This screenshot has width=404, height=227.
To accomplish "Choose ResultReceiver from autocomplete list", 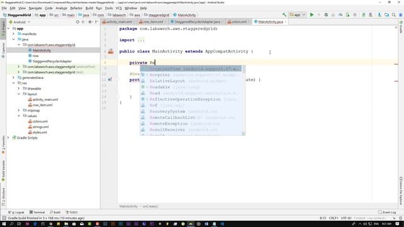I will point(191,130).
